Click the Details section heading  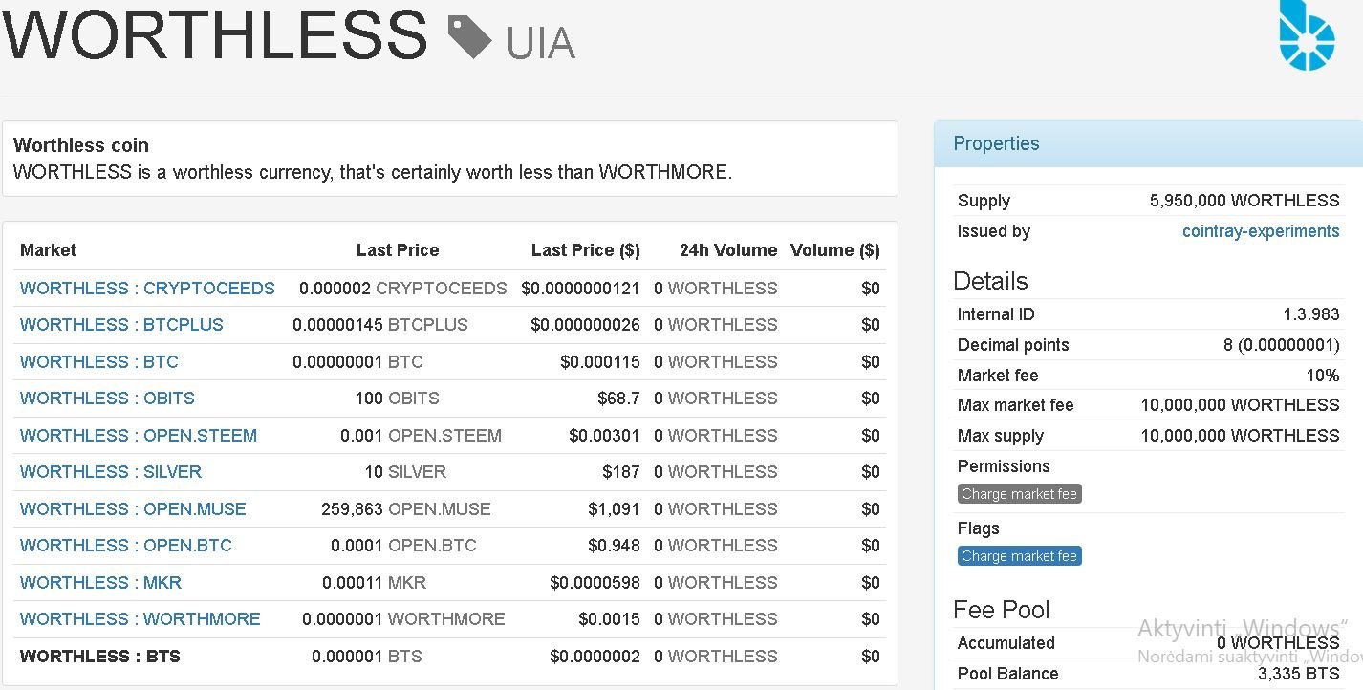point(990,281)
